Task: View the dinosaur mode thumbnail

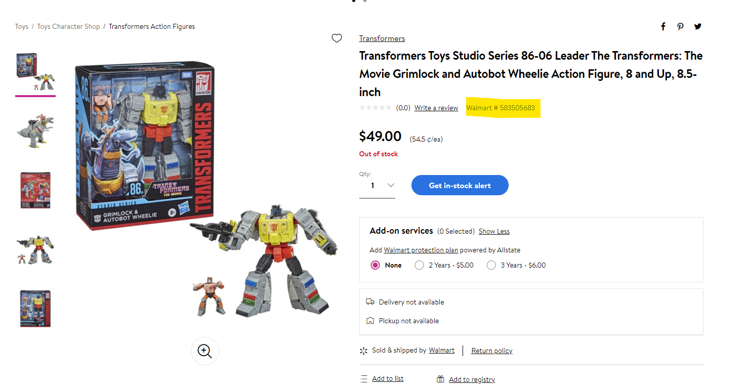Action: (35, 131)
